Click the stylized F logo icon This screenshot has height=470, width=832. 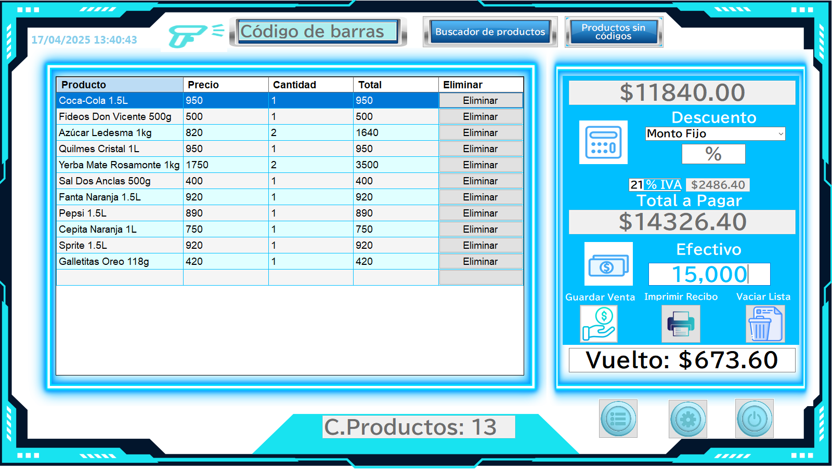point(187,35)
